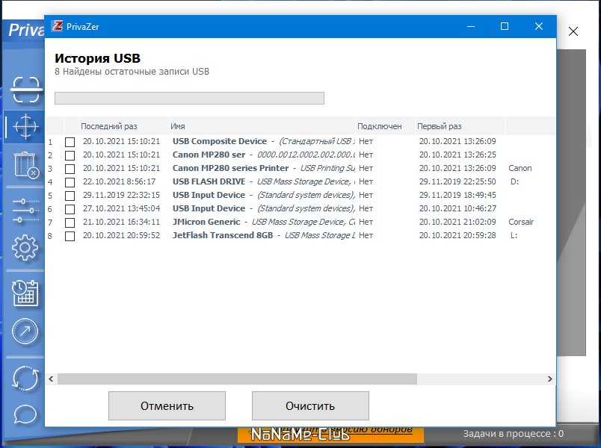Screen dimensions: 601x448
Task: Check the box for Canon MP280 ser
Action: 70,155
